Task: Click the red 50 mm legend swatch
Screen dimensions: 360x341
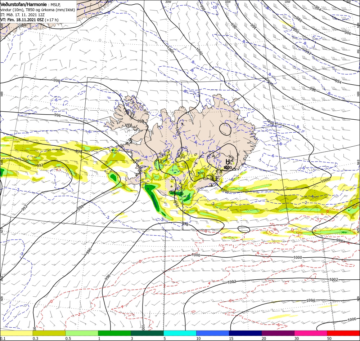Action: click(343, 333)
